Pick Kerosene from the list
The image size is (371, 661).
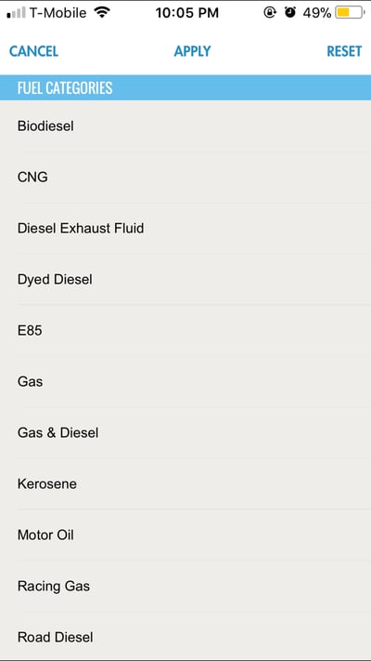tap(185, 484)
